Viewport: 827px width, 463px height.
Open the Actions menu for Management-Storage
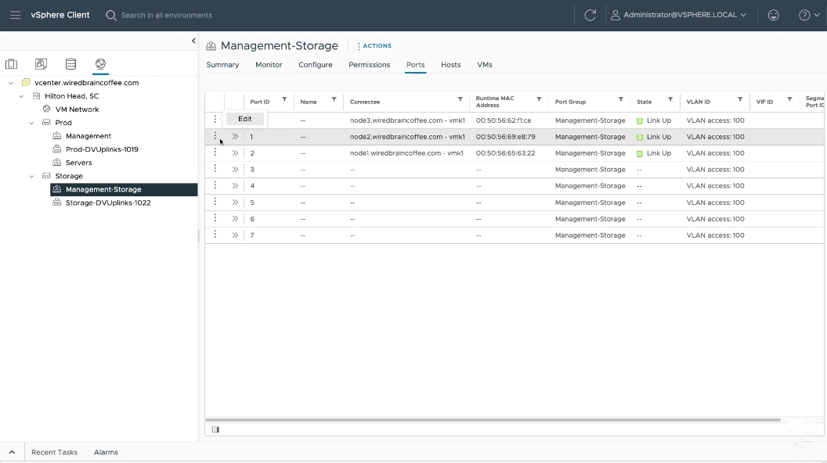point(374,46)
